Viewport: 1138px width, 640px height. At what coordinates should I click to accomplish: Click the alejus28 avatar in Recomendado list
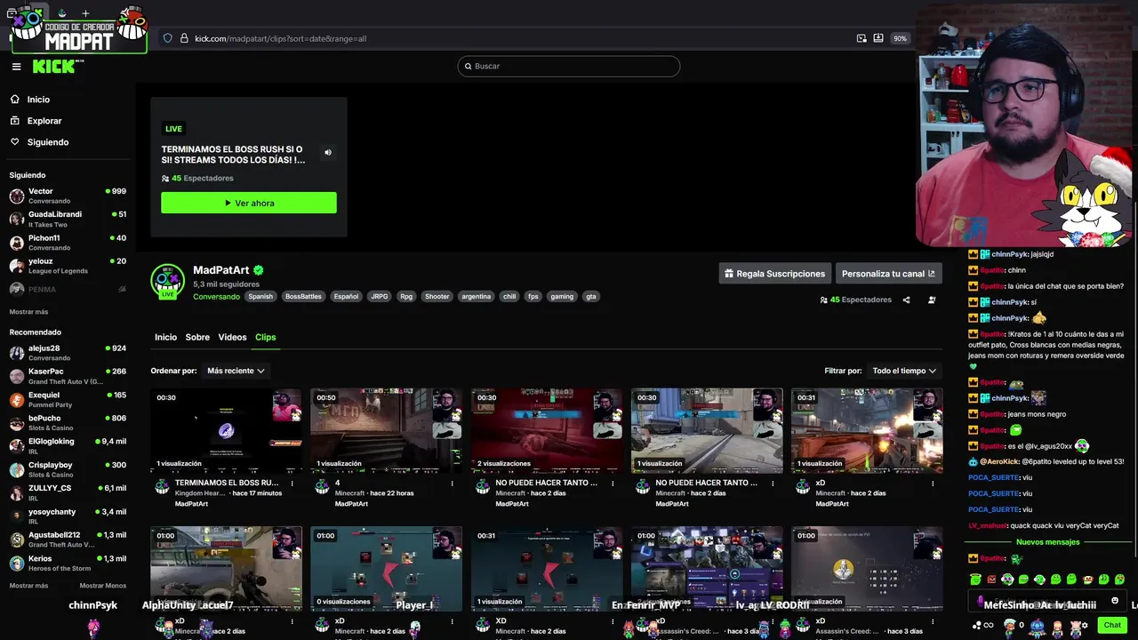pos(17,353)
